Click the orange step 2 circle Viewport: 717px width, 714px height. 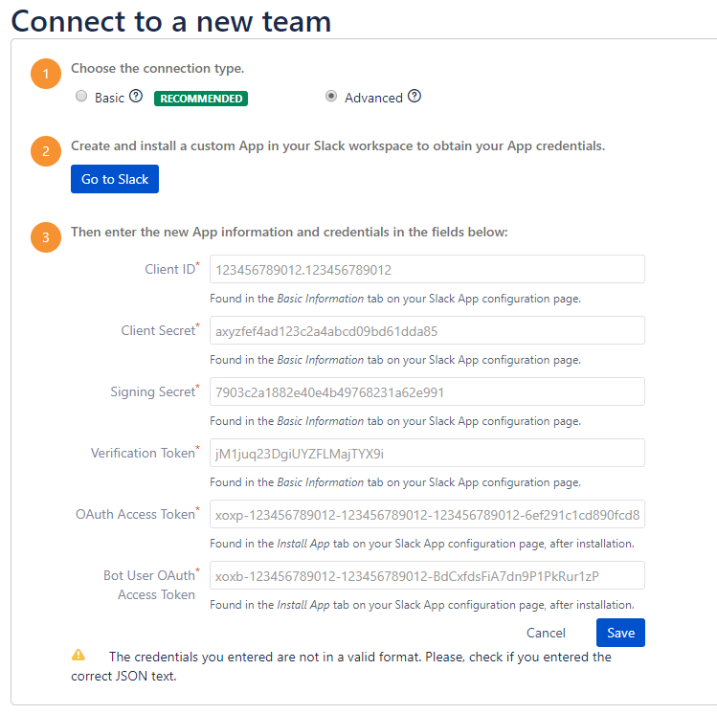[x=46, y=151]
